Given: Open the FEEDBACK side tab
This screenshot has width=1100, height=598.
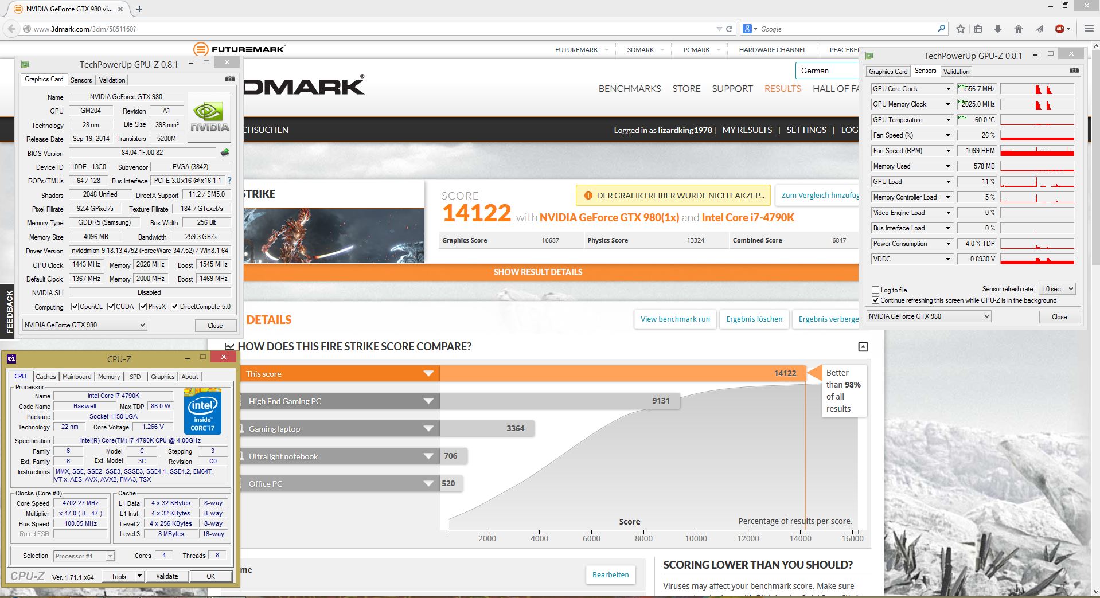Looking at the screenshot, I should coord(8,311).
